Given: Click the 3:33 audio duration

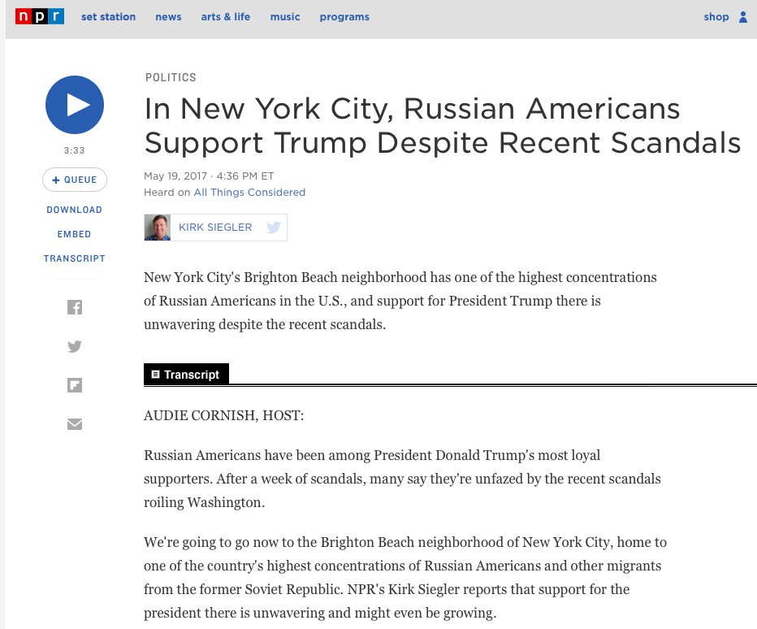Looking at the screenshot, I should pyautogui.click(x=75, y=150).
